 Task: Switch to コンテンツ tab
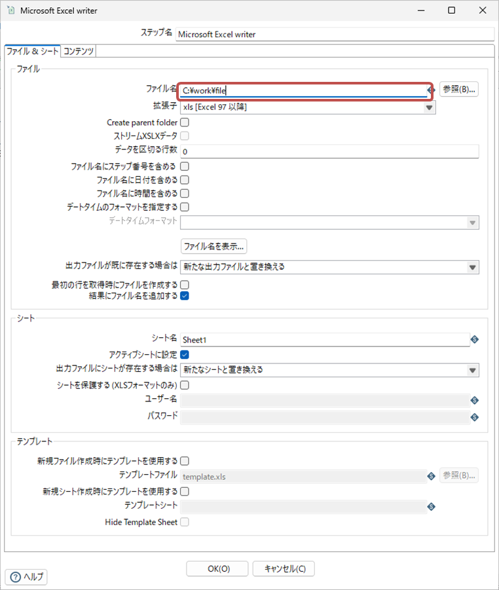coord(79,51)
